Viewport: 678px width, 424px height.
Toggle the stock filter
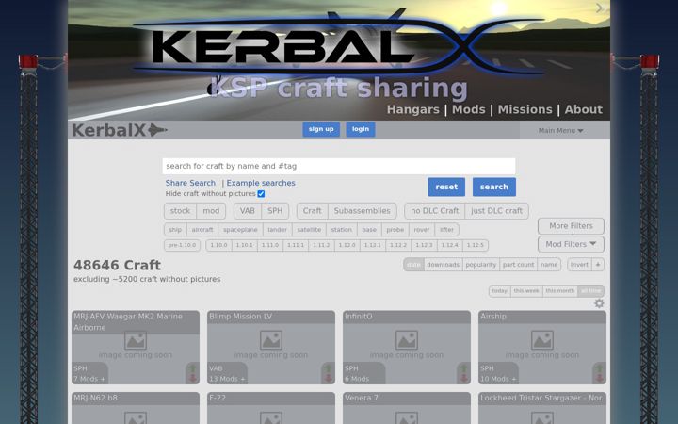(x=180, y=211)
